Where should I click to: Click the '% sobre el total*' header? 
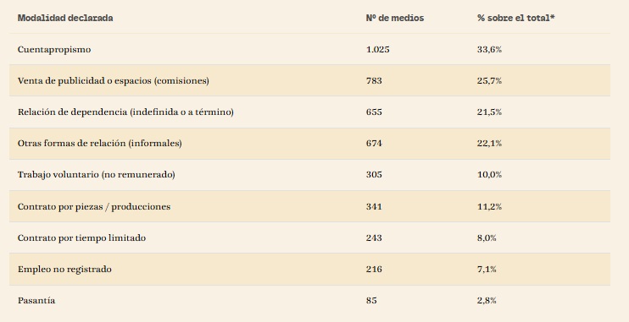[516, 18]
